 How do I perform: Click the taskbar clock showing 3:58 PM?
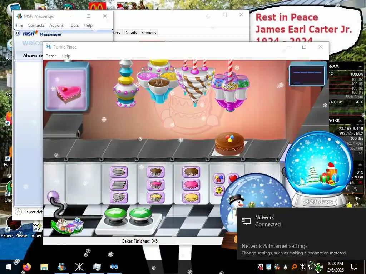point(335,267)
